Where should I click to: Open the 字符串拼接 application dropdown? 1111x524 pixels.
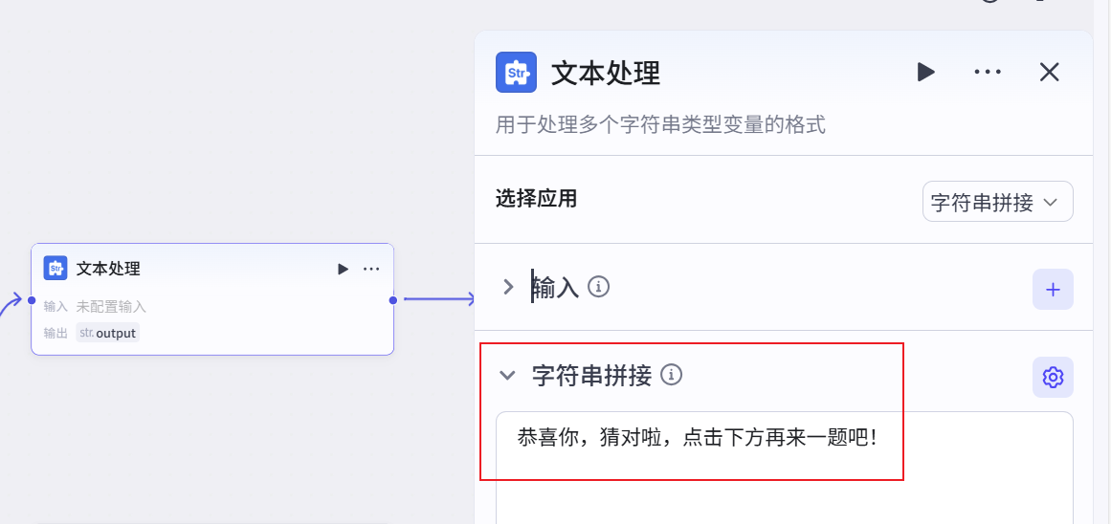point(997,203)
